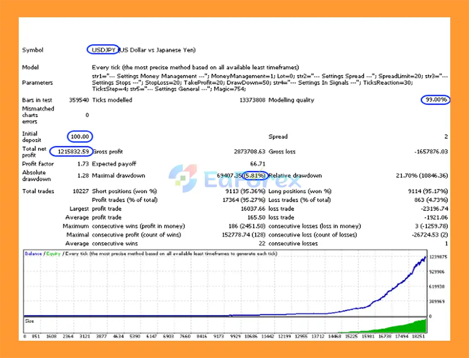469x358 pixels.
Task: Click the Size label in lower chart
Action: [29, 321]
